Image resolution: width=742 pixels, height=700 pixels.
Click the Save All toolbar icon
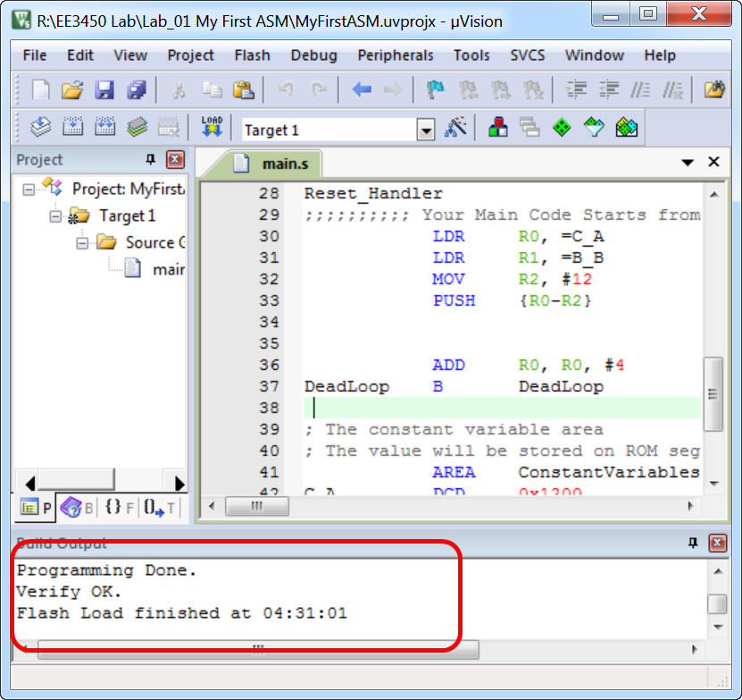[137, 89]
